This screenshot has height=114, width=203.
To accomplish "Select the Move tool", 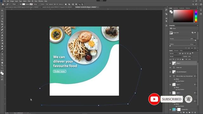I will click(2, 10).
